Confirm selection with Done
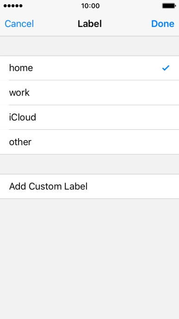 click(x=162, y=24)
